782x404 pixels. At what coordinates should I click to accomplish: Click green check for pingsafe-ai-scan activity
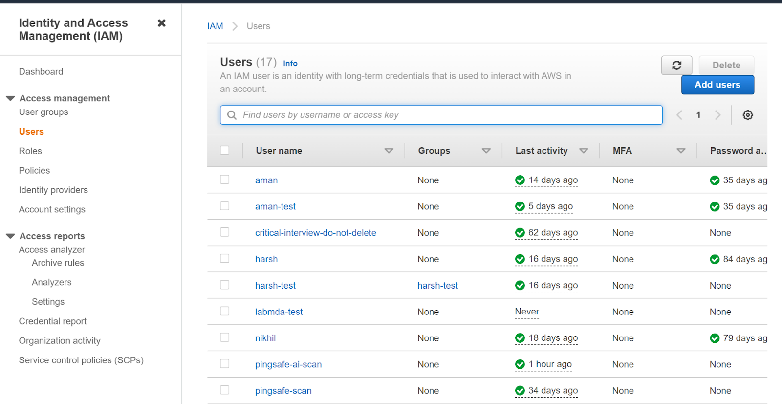pos(520,364)
